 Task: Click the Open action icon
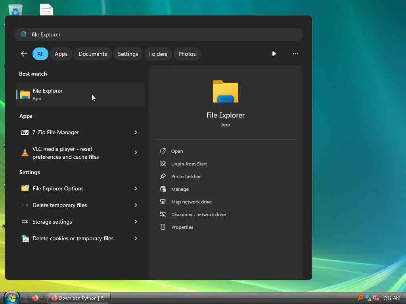pyautogui.click(x=163, y=151)
